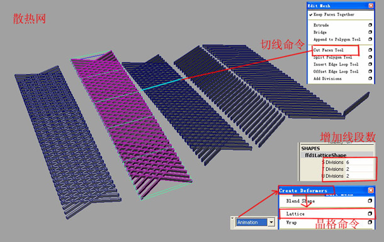384x242 pixels.
Task: Choose Blend Shape deformer
Action: pyautogui.click(x=300, y=201)
